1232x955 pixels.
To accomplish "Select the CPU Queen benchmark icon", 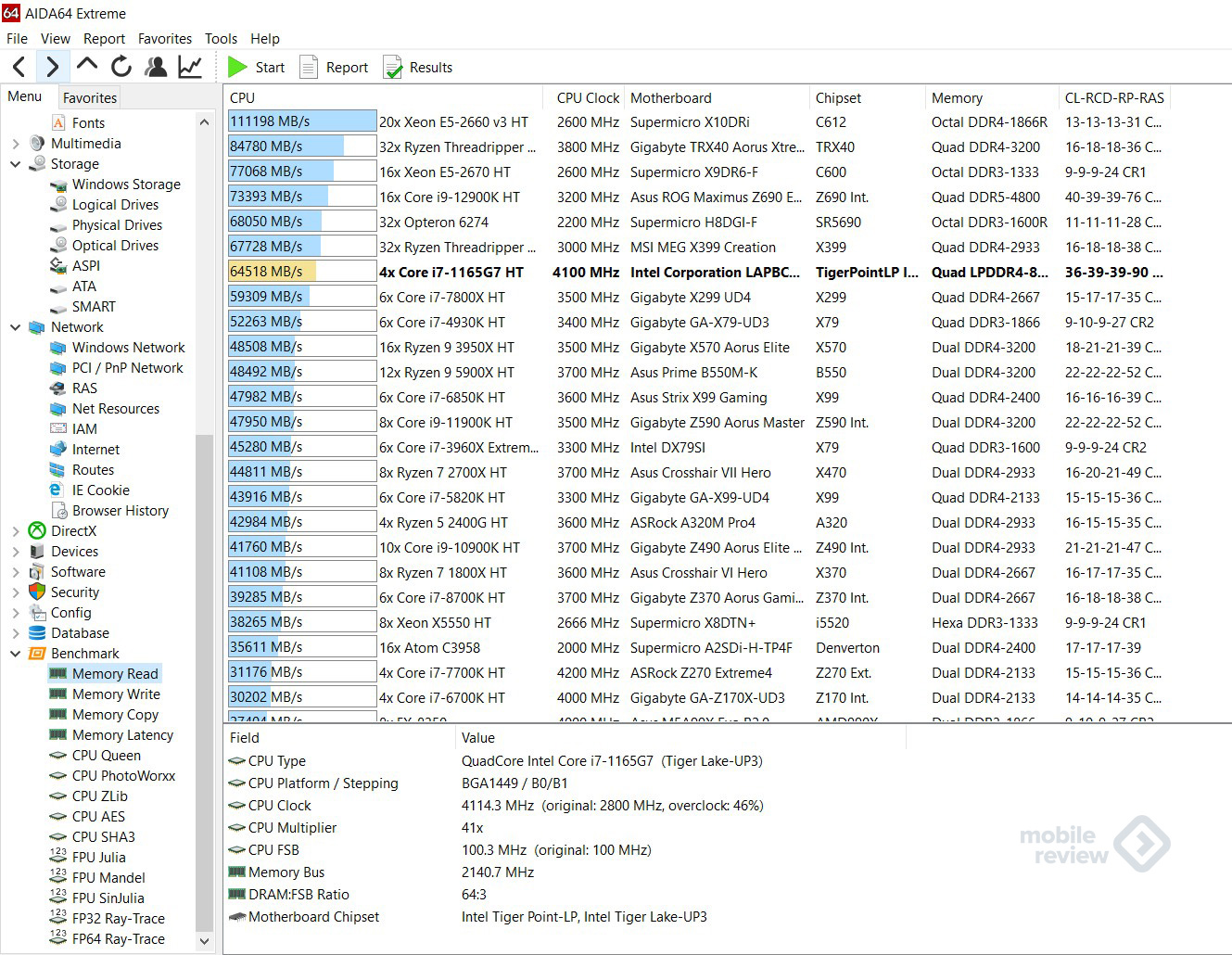I will pyautogui.click(x=58, y=756).
